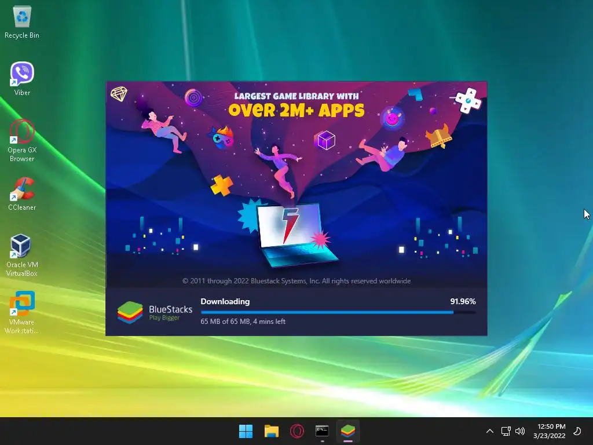Open network settings in system tray

(506, 431)
